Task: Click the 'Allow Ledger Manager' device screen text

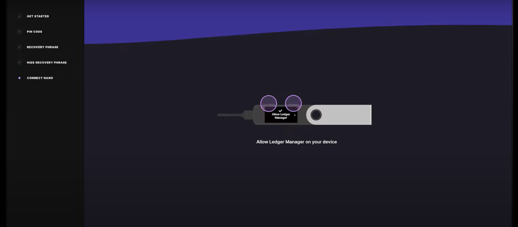Action: point(281,116)
